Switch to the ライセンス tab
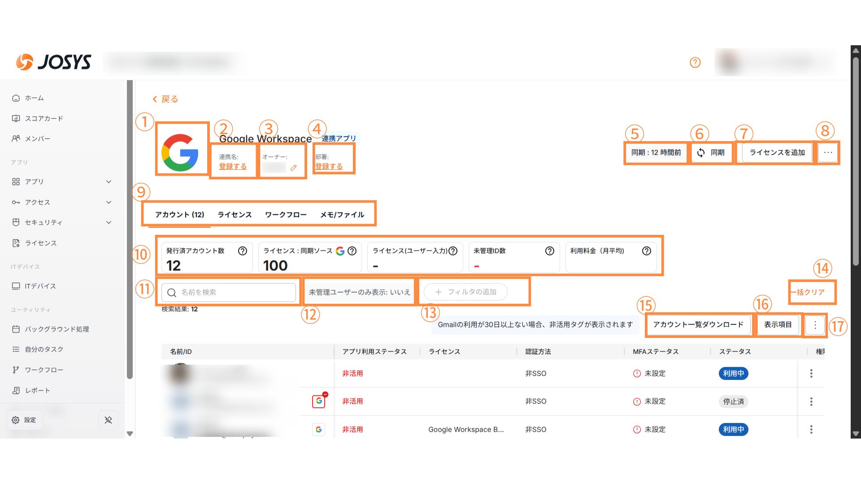The width and height of the screenshot is (861, 484). point(235,215)
